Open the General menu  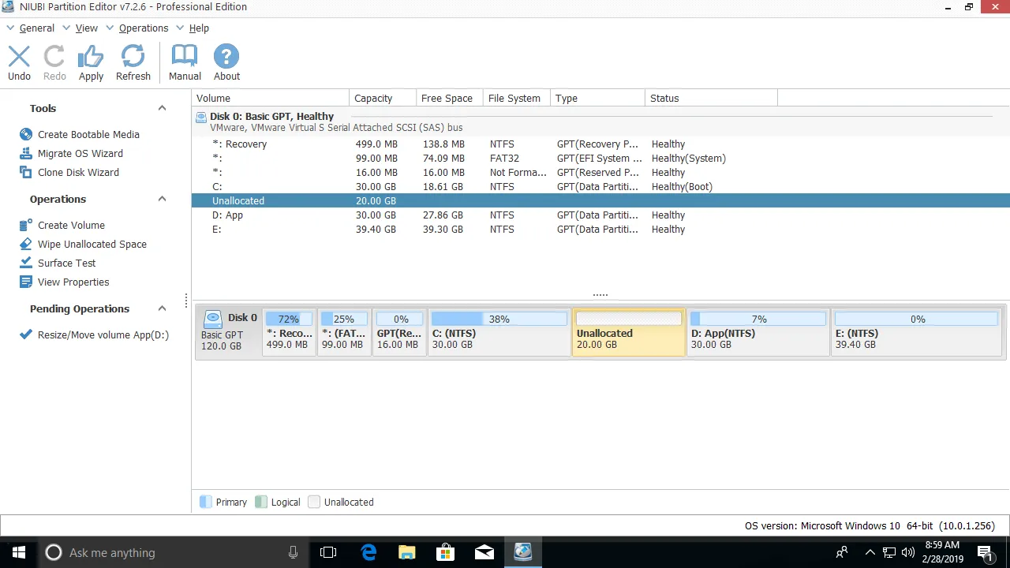point(36,28)
